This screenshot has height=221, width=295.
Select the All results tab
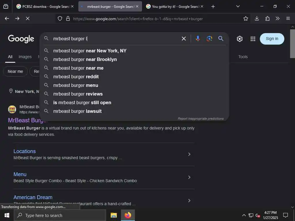(x=10, y=57)
